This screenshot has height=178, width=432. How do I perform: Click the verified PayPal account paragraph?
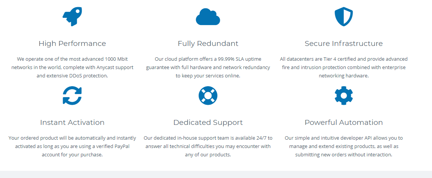72,146
